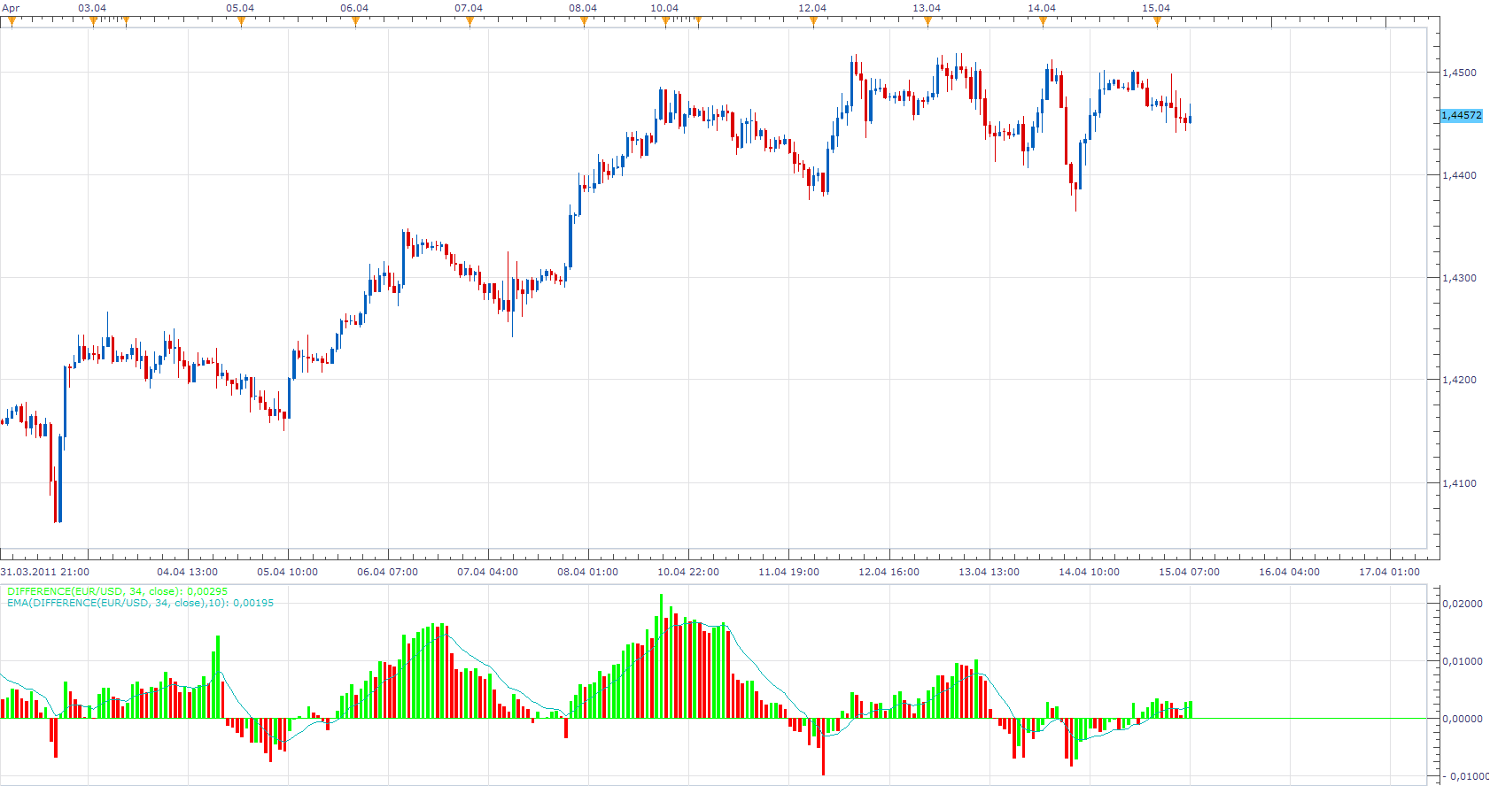Image resolution: width=1490 pixels, height=786 pixels.
Task: Click the 1,4200 price axis value
Action: click(1460, 380)
